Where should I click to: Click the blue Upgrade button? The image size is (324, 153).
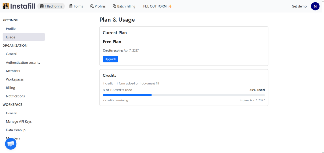110,59
